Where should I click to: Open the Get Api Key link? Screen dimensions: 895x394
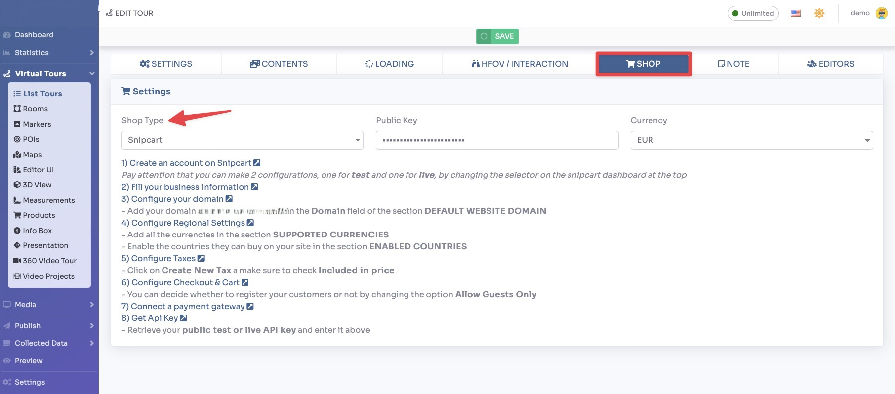point(154,318)
